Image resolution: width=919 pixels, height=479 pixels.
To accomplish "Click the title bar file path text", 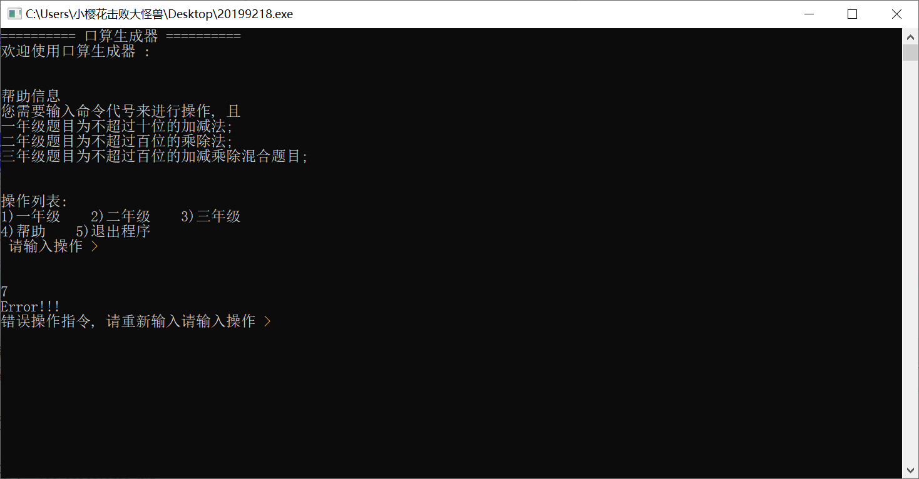I will click(x=159, y=14).
